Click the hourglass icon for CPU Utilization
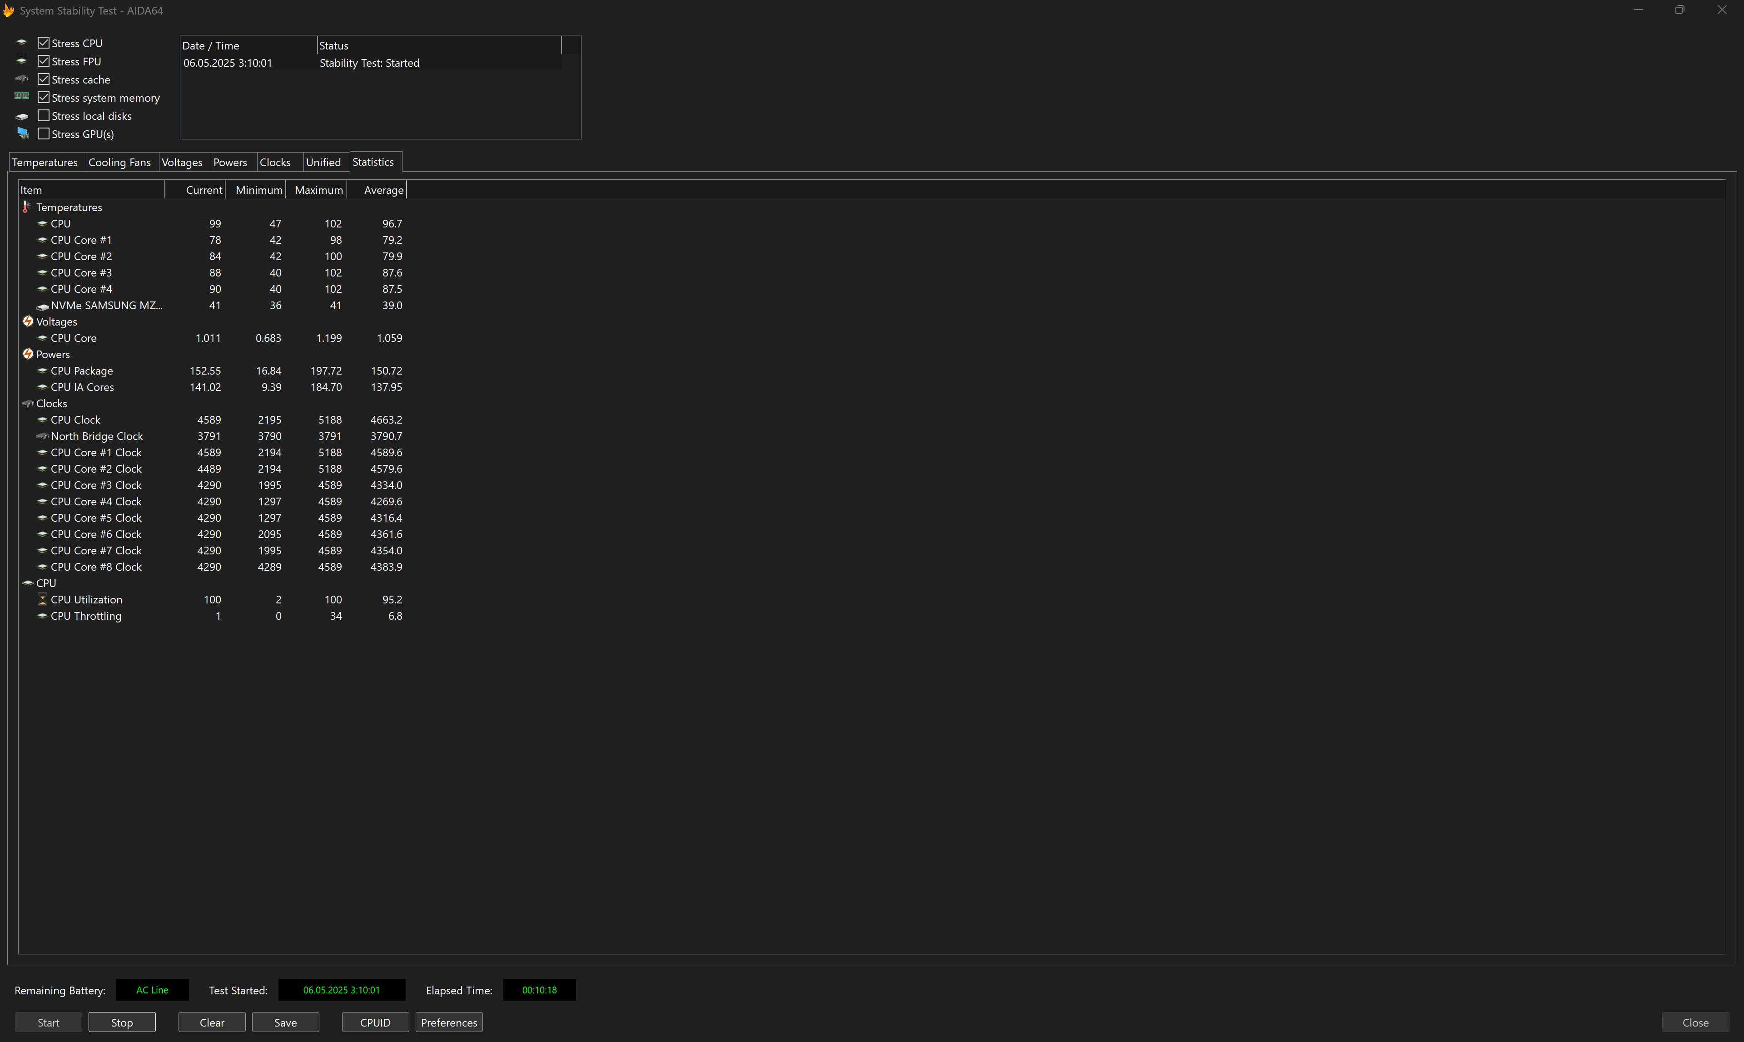Image resolution: width=1744 pixels, height=1042 pixels. [x=42, y=600]
